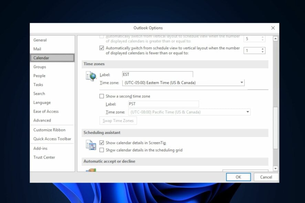
Task: Click the PST label input field
Action: click(x=164, y=104)
